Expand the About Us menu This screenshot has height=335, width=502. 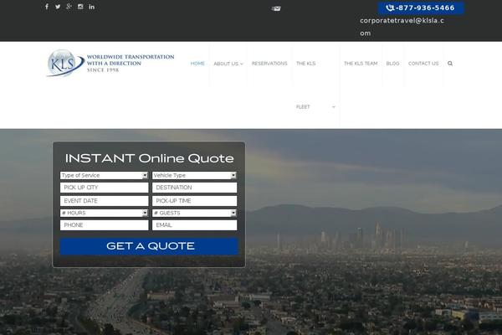click(228, 64)
